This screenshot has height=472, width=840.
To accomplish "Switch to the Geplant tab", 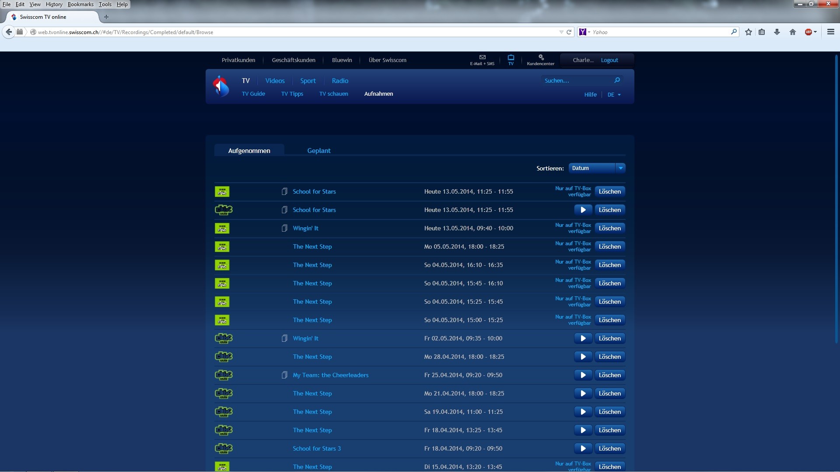I will pos(318,151).
